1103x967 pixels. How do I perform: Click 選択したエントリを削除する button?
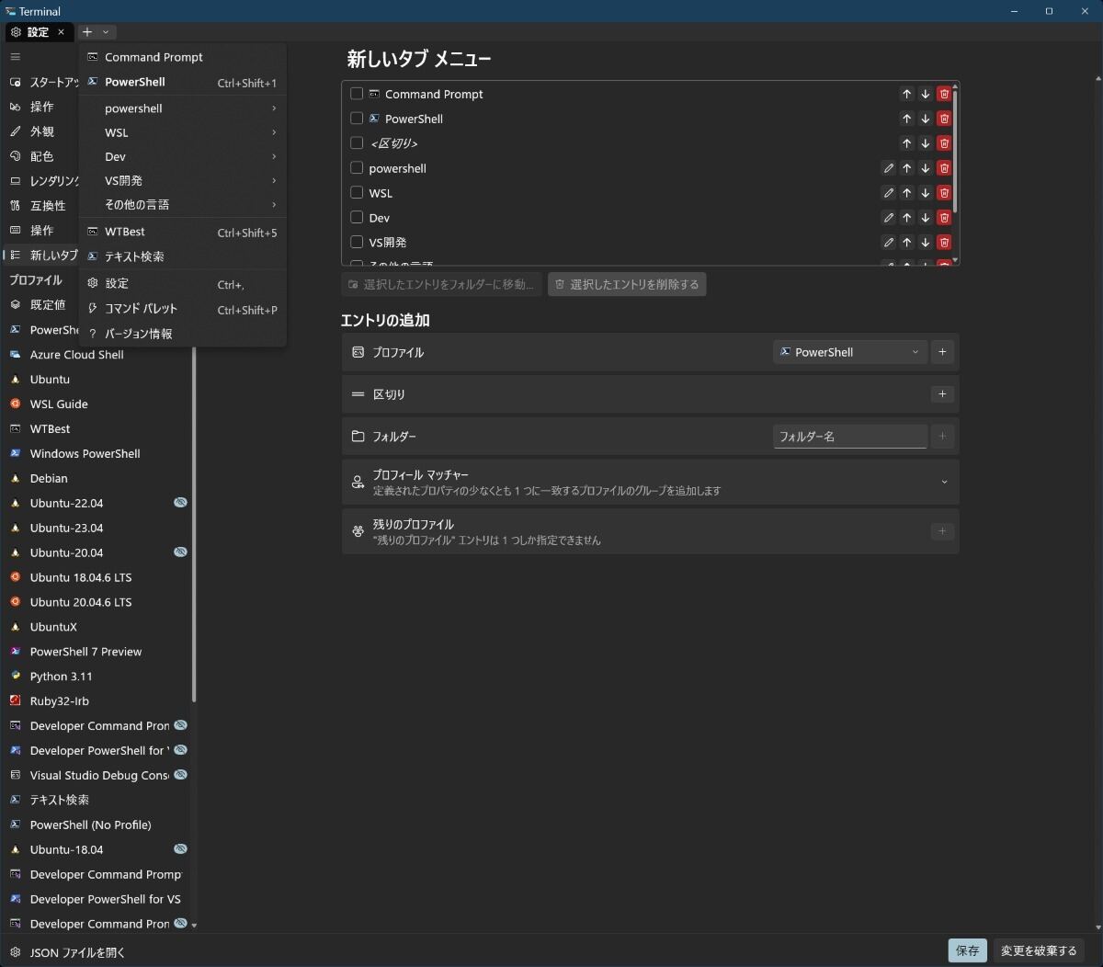[x=627, y=284]
